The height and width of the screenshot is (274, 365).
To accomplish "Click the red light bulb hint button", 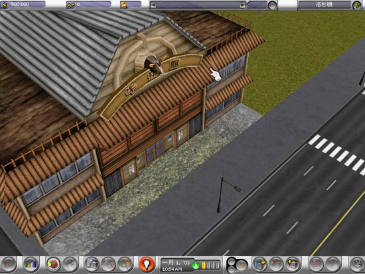I will click(x=147, y=264).
